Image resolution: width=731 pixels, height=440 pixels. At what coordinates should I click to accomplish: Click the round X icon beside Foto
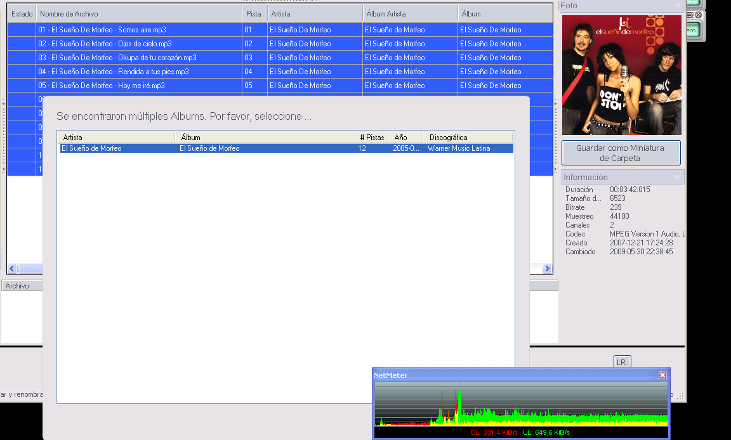point(699,15)
